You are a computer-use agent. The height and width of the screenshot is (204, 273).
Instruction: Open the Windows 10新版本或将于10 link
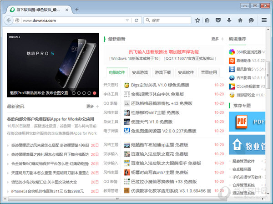pyautogui.click(x=135, y=59)
